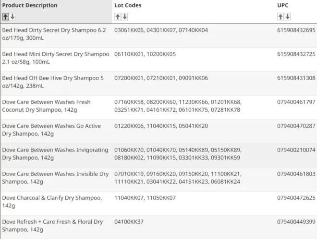317x239 pixels.
Task: Sort UPC column ascending with up arrow
Action: [280, 17]
